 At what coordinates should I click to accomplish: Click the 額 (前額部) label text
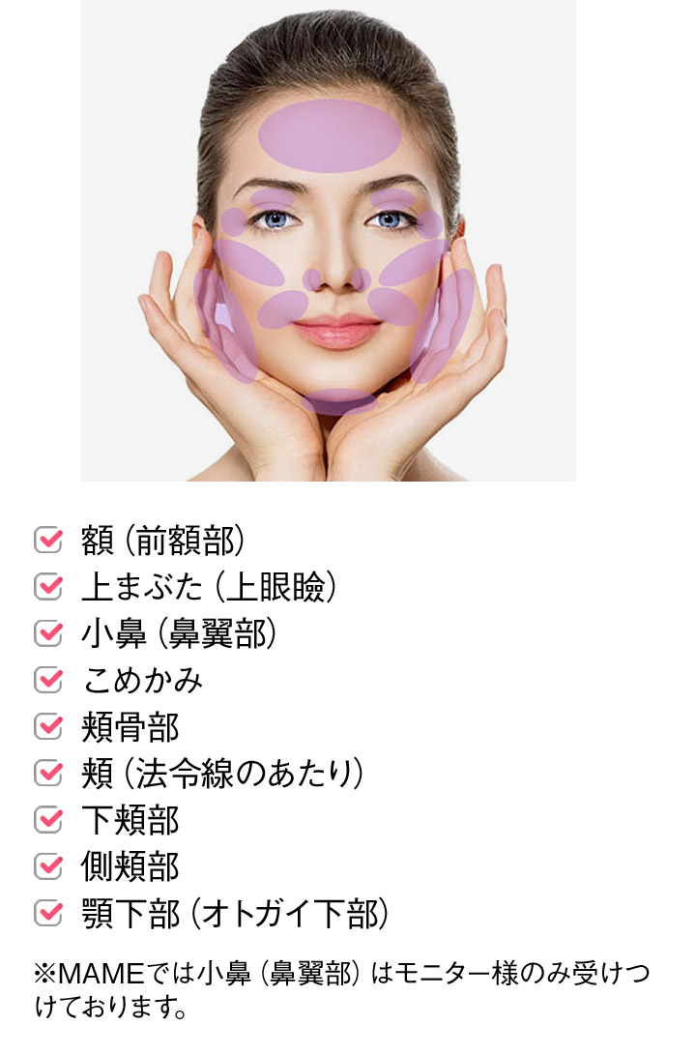[x=162, y=541]
